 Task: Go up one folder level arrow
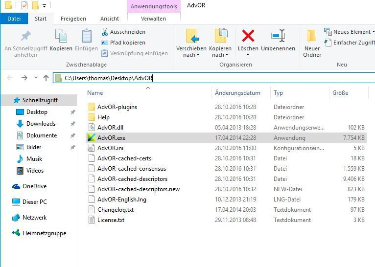point(46,78)
